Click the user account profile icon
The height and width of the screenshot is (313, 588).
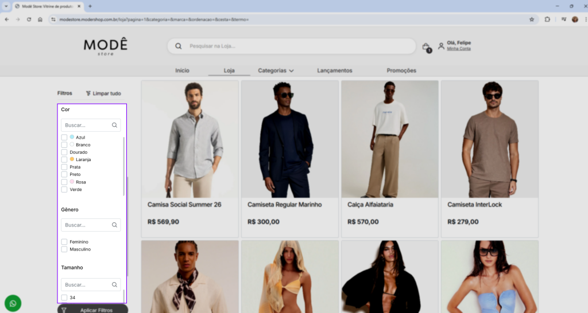point(441,46)
